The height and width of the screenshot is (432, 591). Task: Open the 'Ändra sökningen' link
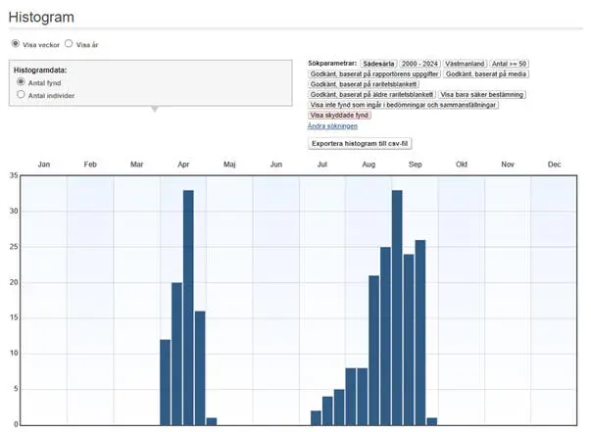pyautogui.click(x=332, y=126)
